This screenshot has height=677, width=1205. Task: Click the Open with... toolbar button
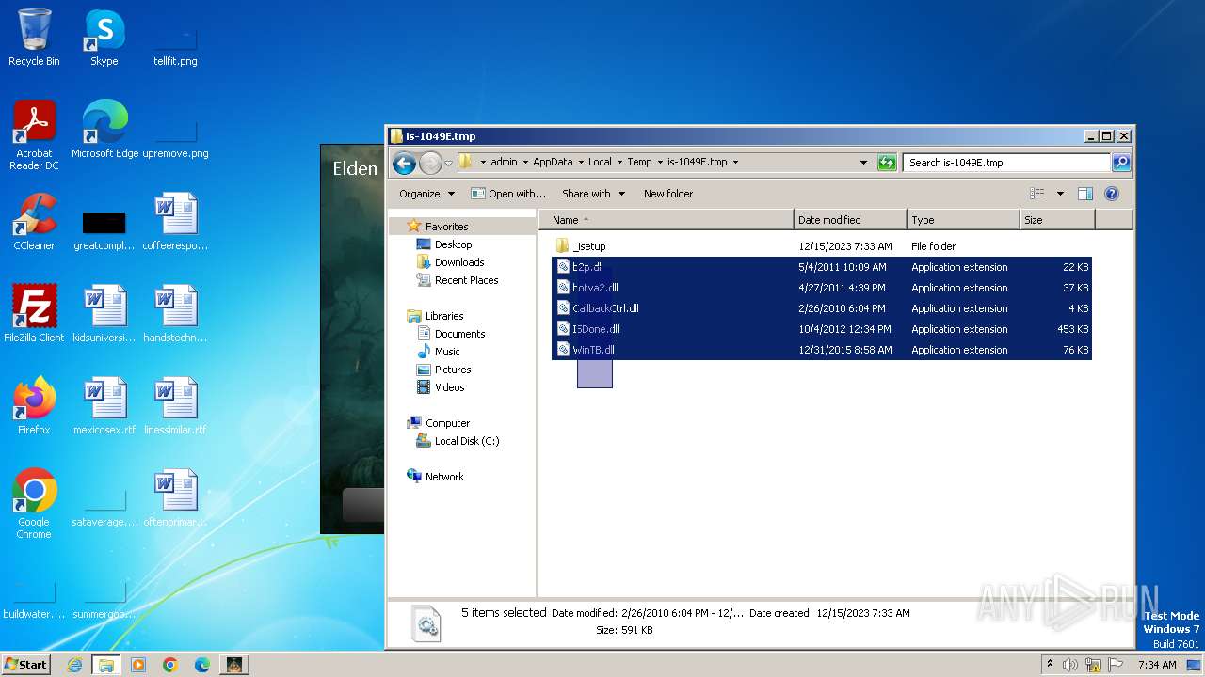pos(508,194)
